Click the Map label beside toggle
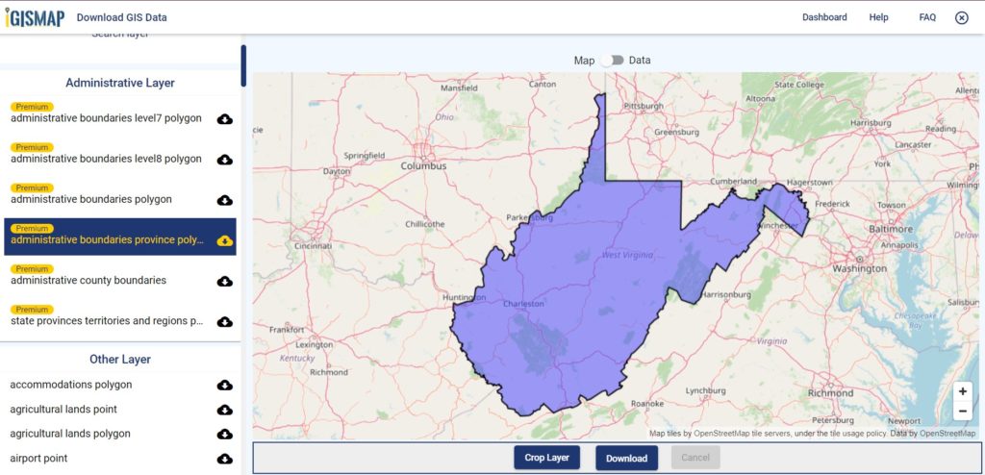 tap(584, 61)
